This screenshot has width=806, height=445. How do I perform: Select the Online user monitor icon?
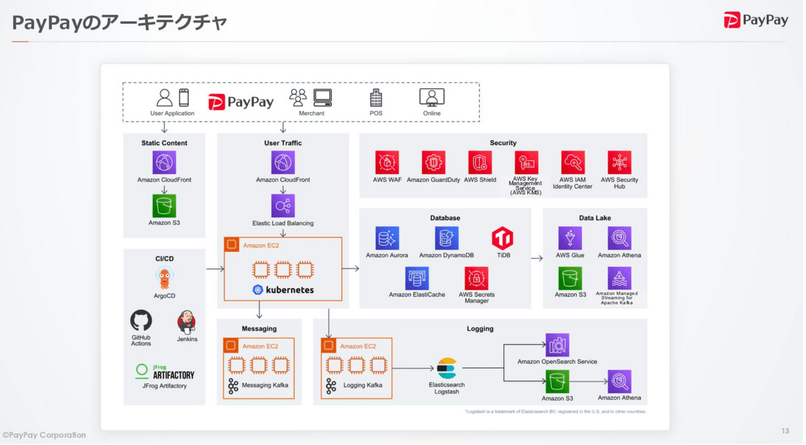432,97
